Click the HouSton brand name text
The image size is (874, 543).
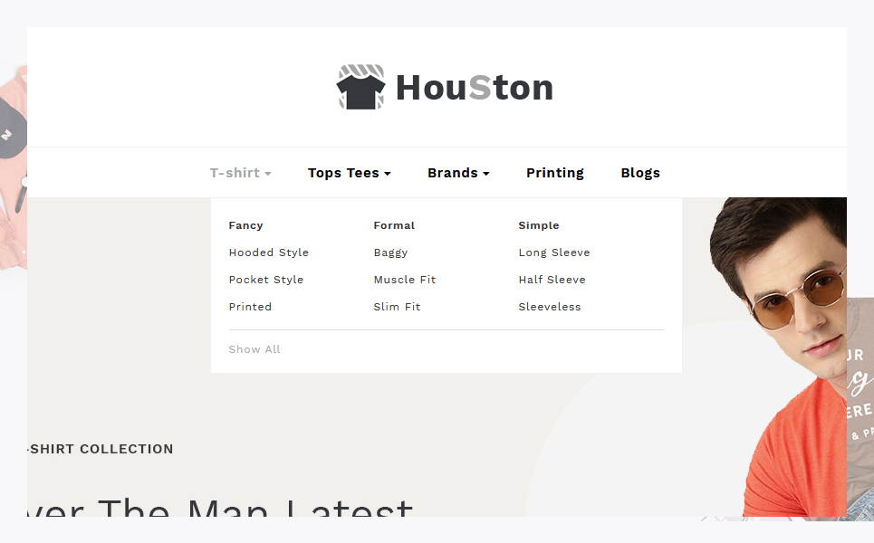[x=475, y=88]
